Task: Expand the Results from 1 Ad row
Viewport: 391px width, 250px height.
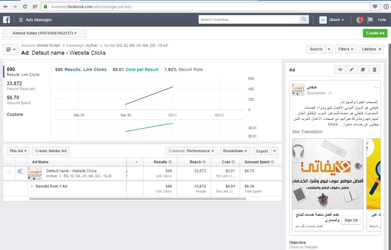Action: [32, 186]
